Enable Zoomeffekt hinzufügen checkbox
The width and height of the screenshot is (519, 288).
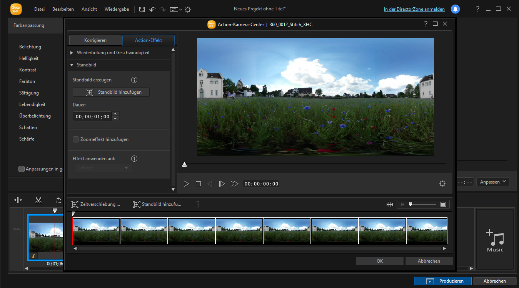pos(76,139)
